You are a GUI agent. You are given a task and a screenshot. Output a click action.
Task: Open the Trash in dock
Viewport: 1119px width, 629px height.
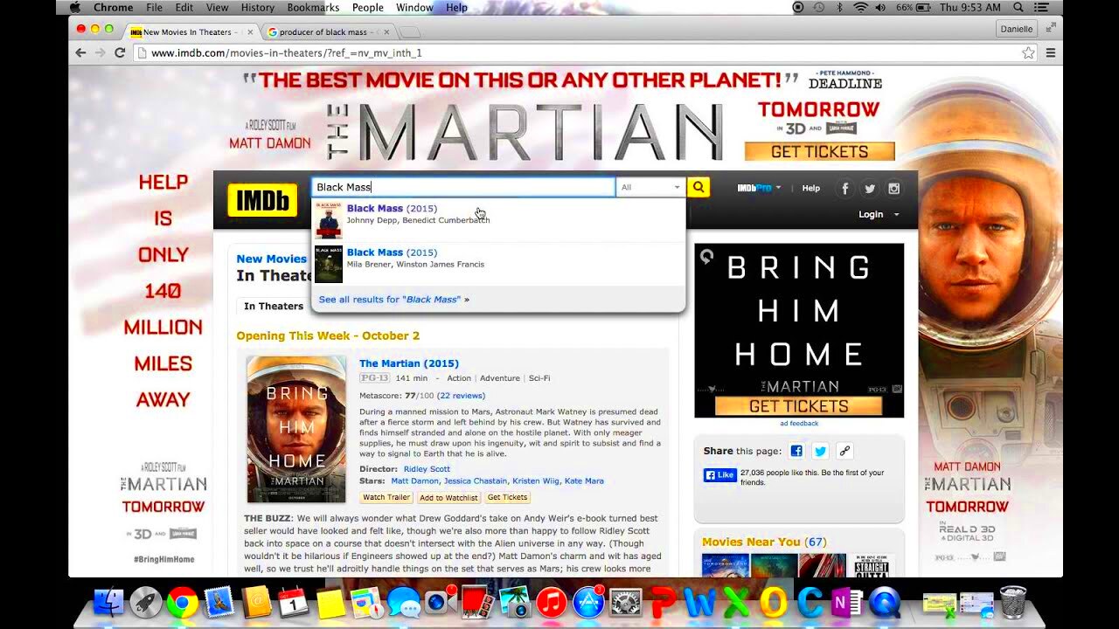pos(1013,602)
